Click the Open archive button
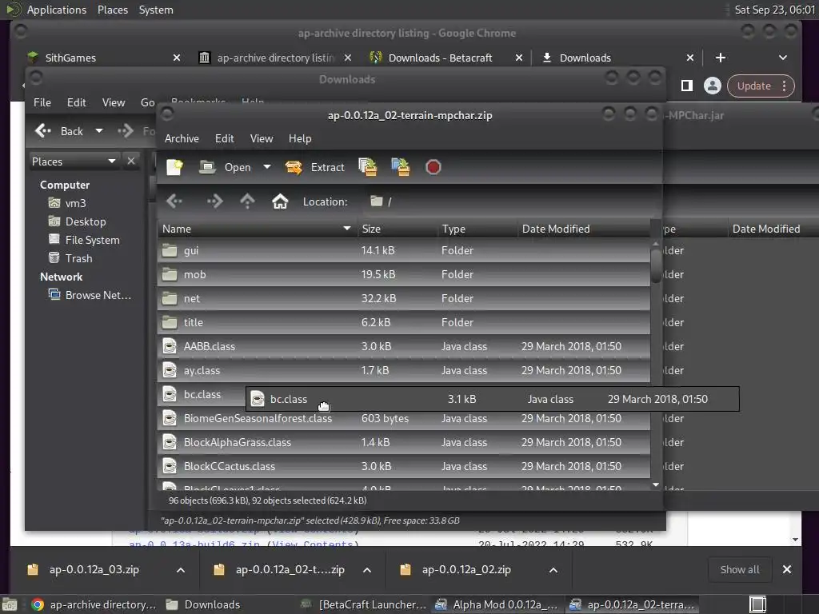The height and width of the screenshot is (614, 819). (225, 167)
